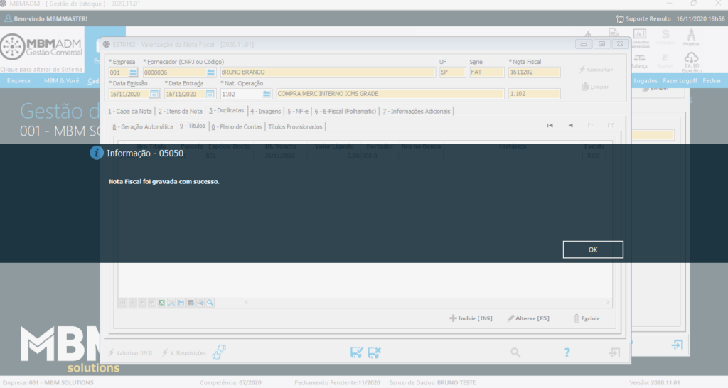Image resolution: width=728 pixels, height=388 pixels.
Task: Open the Data Emissão calendar picker
Action: pyautogui.click(x=154, y=94)
